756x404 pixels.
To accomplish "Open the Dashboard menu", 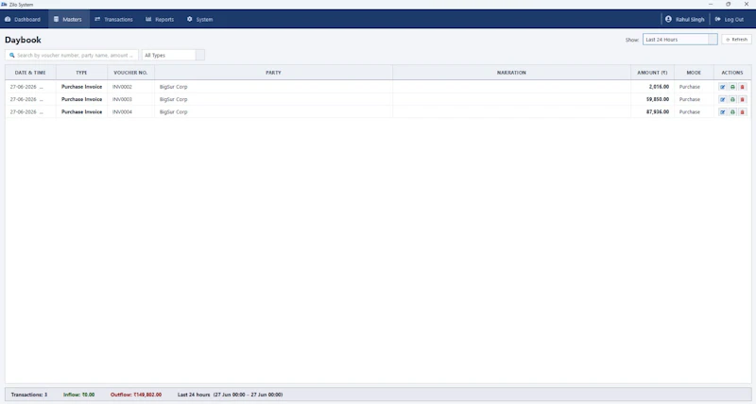I will click(23, 19).
